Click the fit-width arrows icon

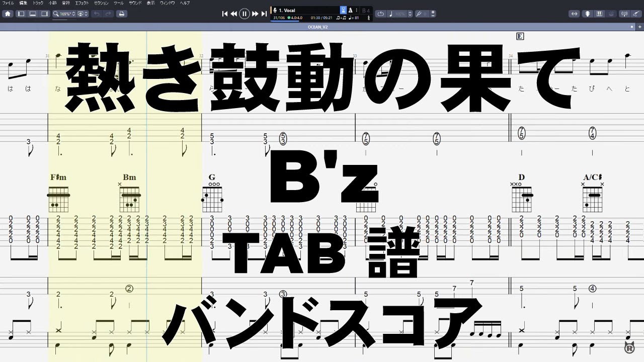pos(573,14)
